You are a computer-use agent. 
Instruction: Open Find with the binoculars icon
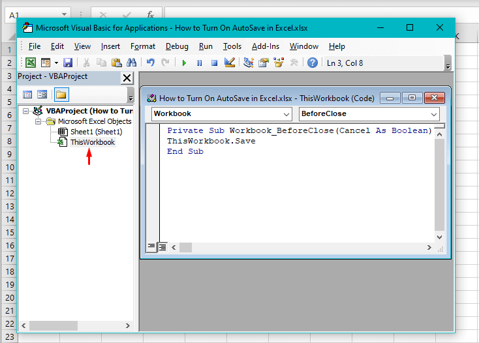132,63
